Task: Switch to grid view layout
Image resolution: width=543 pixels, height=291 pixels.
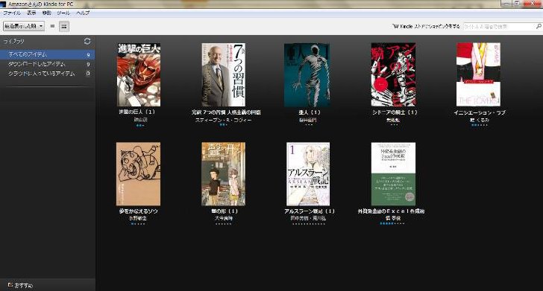Action: click(x=63, y=26)
